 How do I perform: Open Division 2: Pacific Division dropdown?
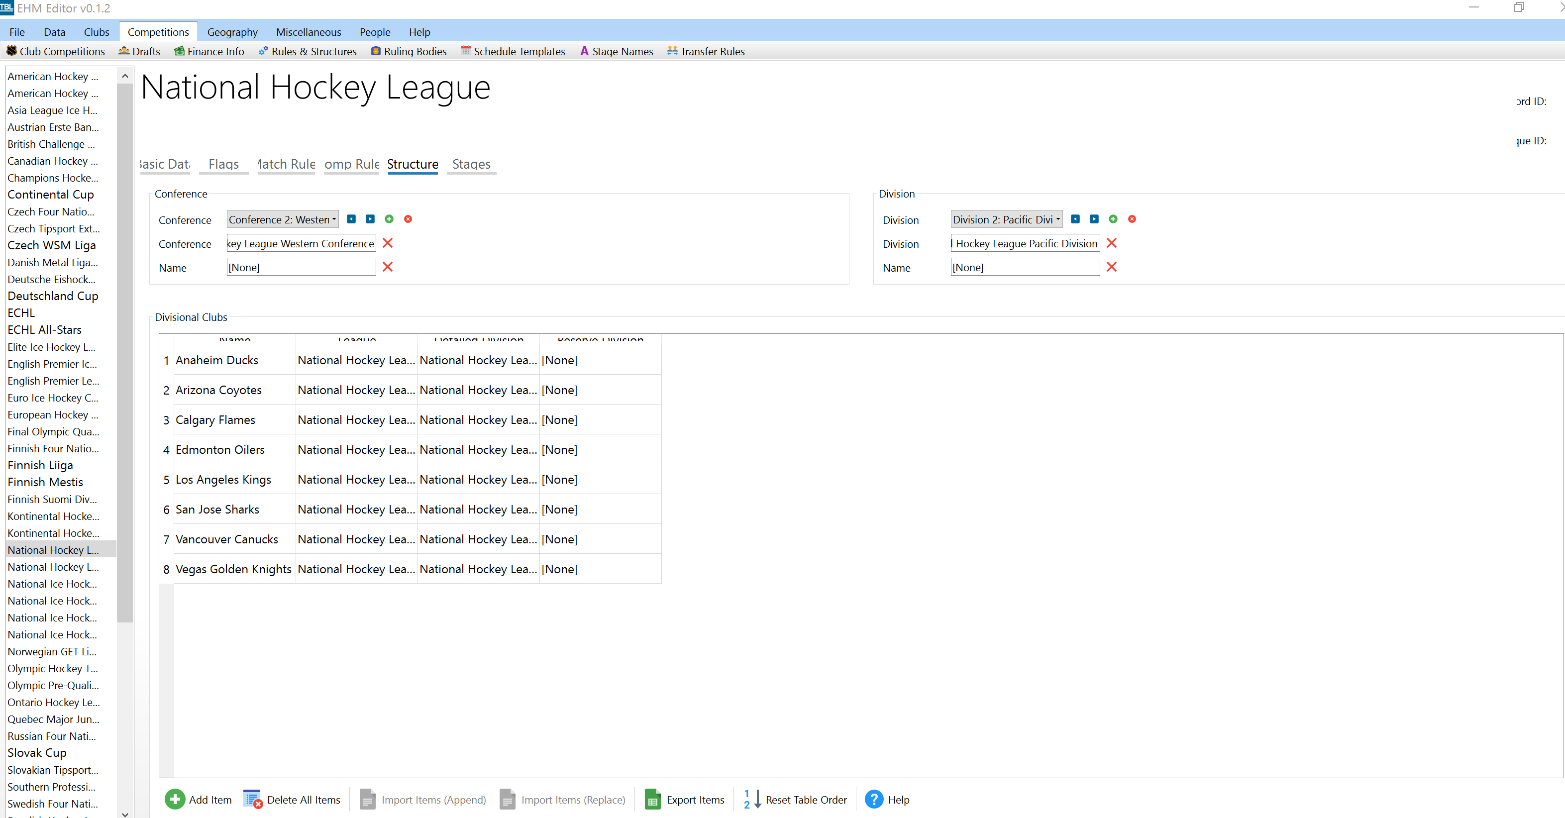coord(1007,219)
